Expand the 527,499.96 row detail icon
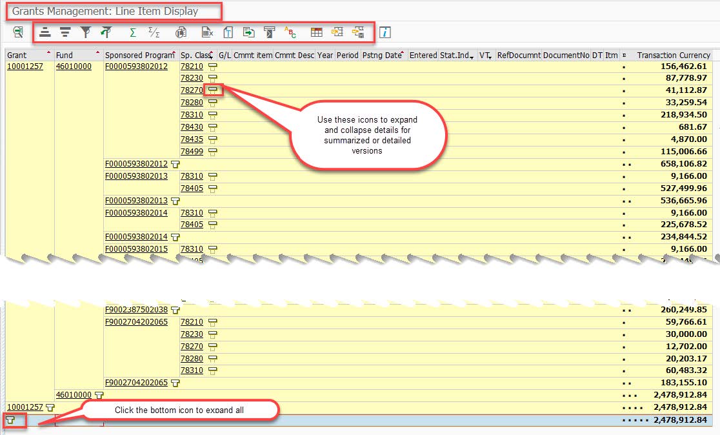Screen dimensions: 720x435 [x=212, y=189]
